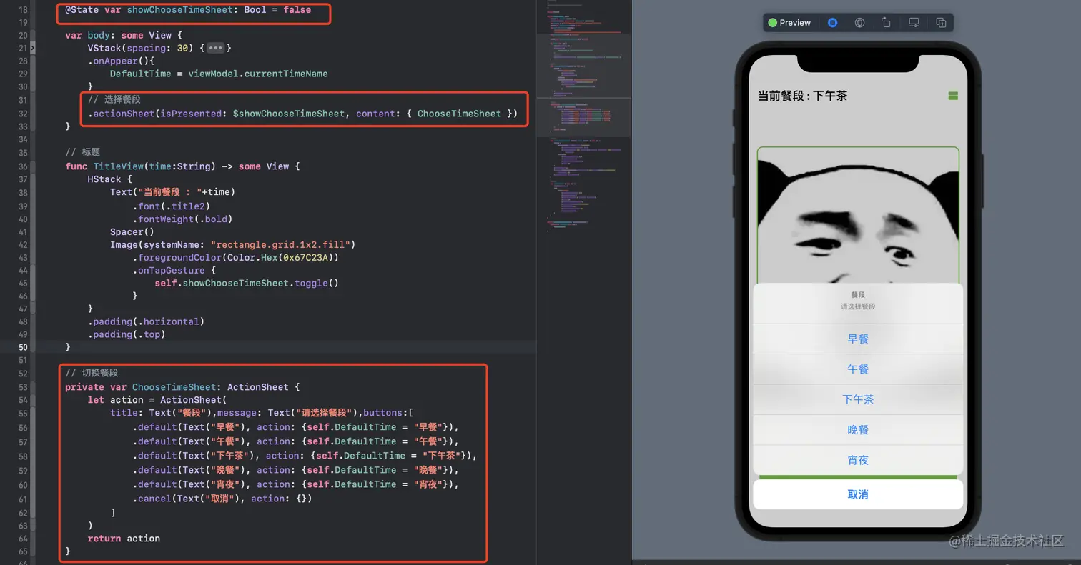
Task: Click showChooseTimeSheet in the @State declaration
Action: point(179,10)
